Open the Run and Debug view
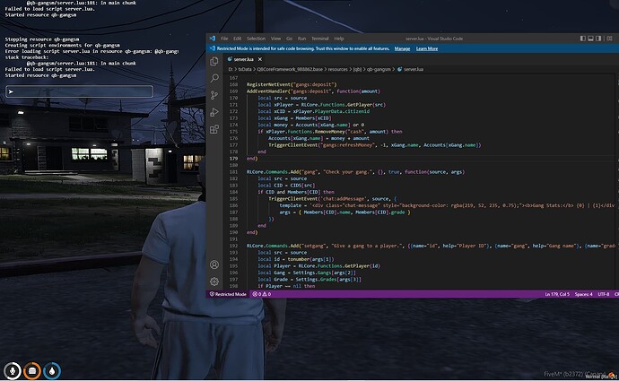The image size is (619, 381). 214,113
